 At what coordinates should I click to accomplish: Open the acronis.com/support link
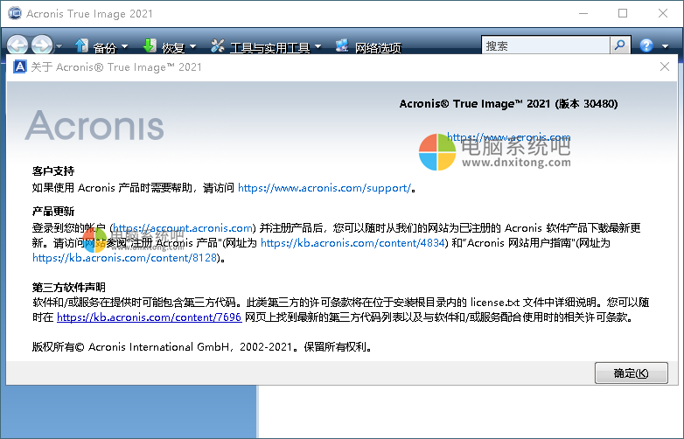pos(325,188)
